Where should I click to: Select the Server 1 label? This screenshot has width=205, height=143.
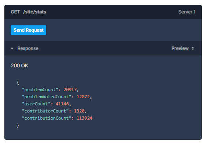coord(187,12)
